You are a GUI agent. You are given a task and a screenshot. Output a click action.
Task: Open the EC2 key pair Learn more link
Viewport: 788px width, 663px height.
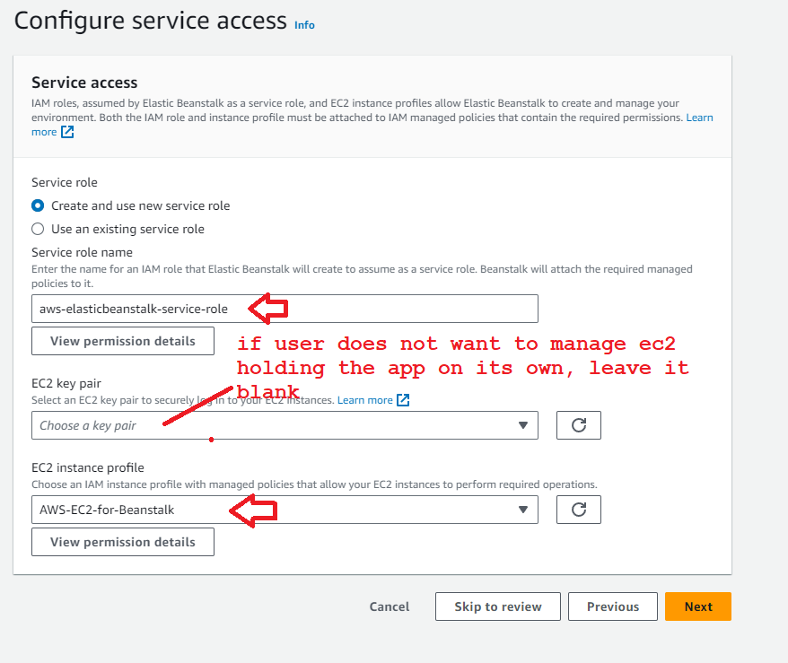364,400
